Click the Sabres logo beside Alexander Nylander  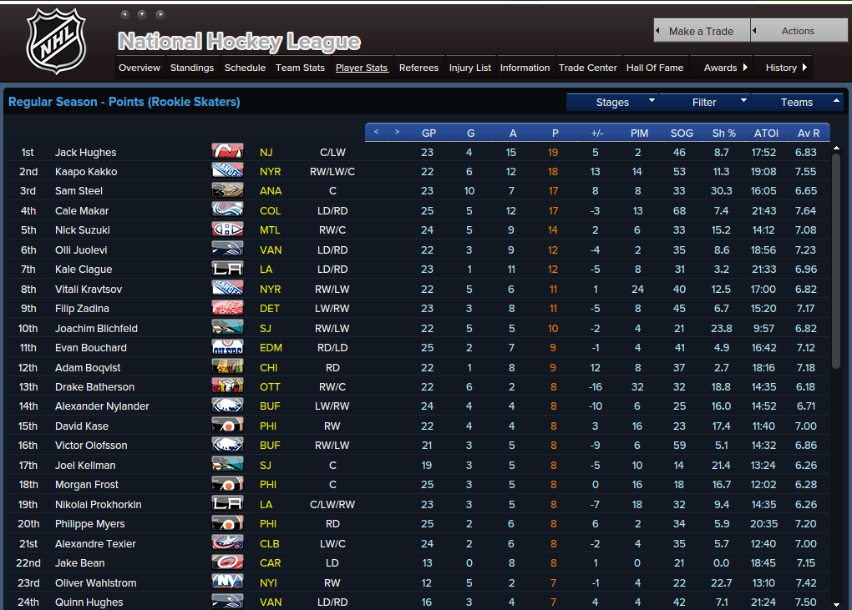coord(227,406)
